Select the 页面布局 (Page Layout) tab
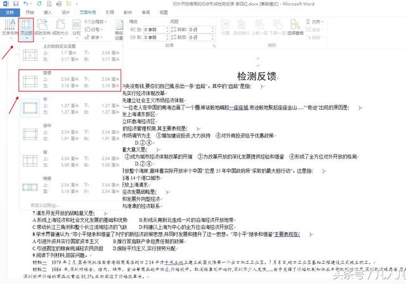This screenshot has width=406, height=284. coord(88,13)
